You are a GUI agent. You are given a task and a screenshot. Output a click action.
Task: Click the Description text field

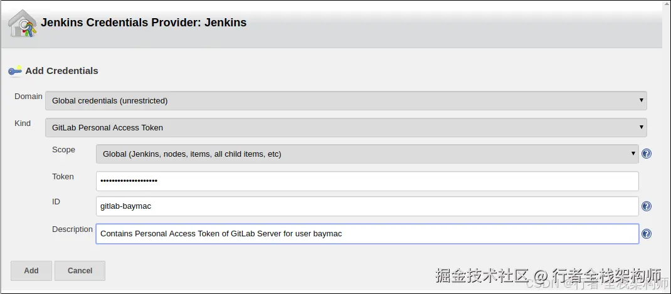(x=367, y=234)
